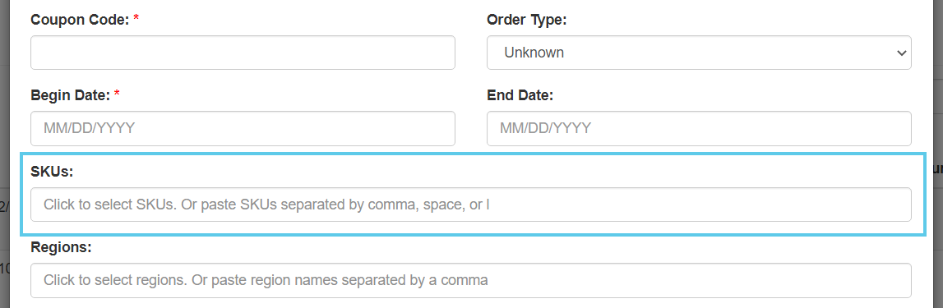
Task: Focus the End Date input box
Action: 699,128
